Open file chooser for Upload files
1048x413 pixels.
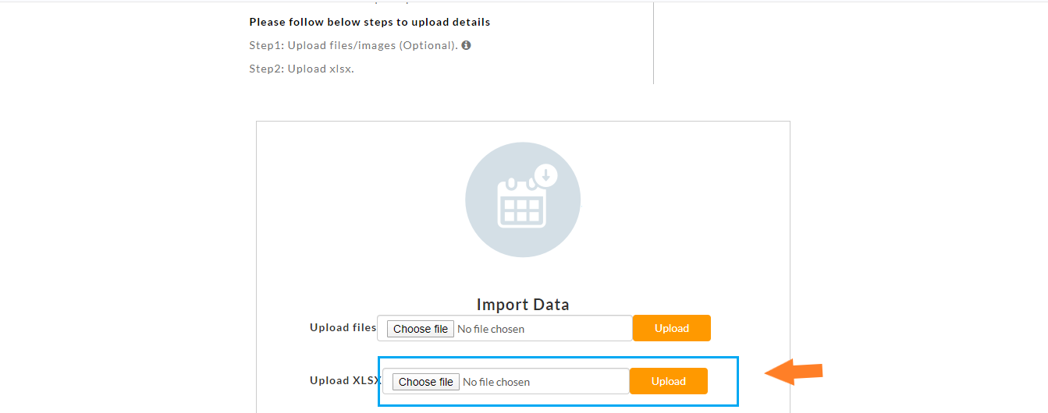click(421, 329)
